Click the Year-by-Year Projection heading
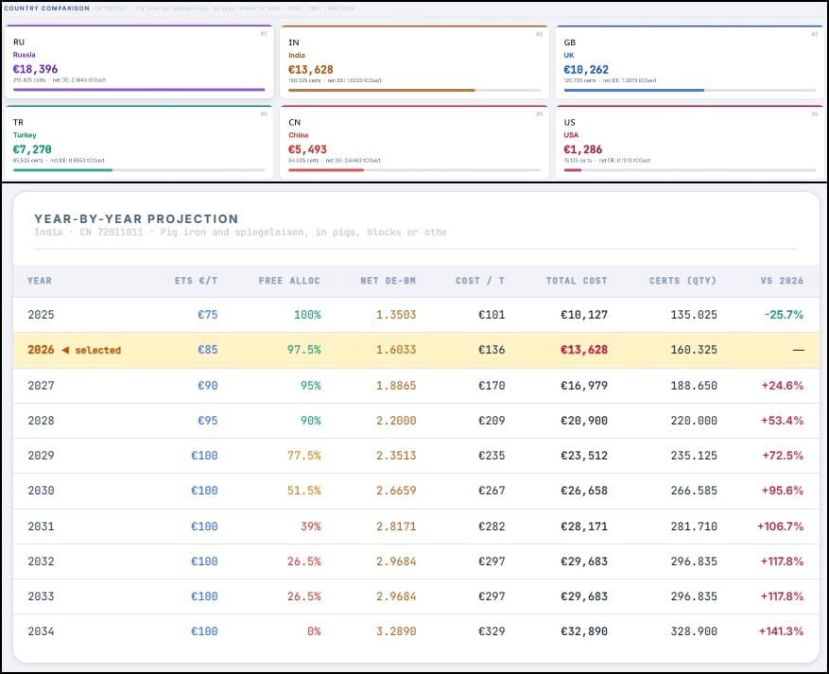The width and height of the screenshot is (829, 674). pyautogui.click(x=136, y=218)
